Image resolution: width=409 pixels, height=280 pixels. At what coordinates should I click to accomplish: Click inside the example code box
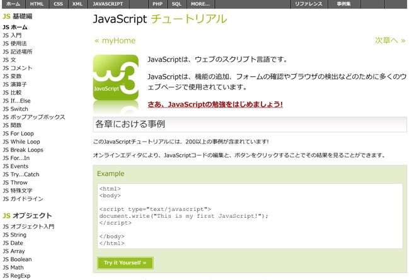coord(250,216)
